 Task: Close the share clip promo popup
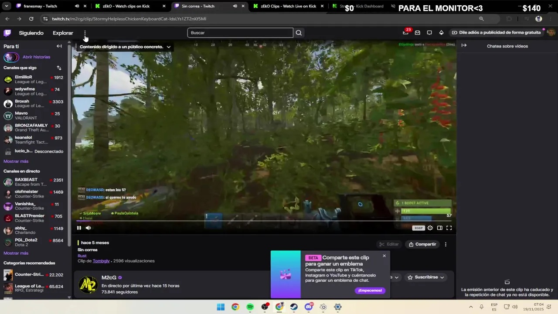(384, 256)
